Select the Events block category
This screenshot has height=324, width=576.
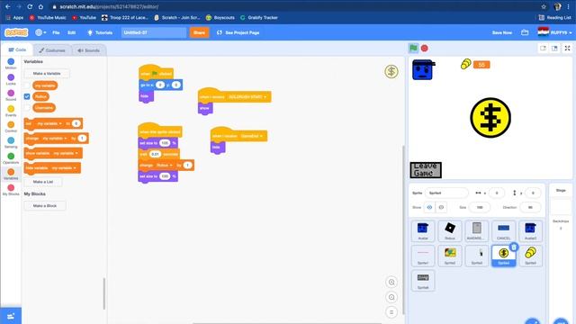(11, 111)
